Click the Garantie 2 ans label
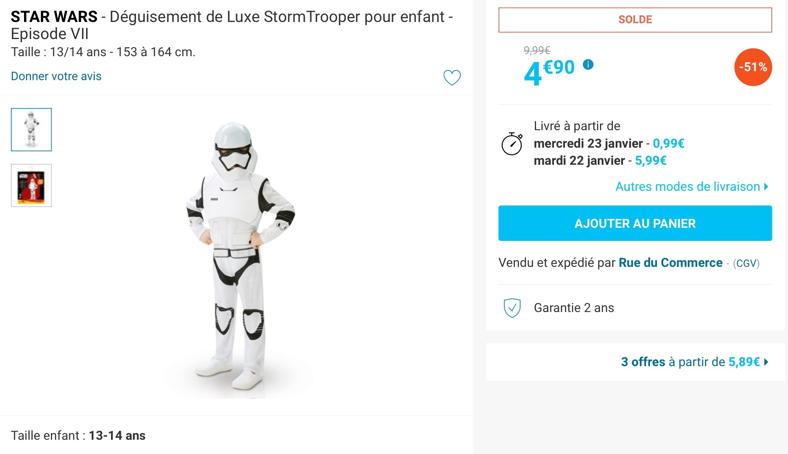 pyautogui.click(x=574, y=308)
